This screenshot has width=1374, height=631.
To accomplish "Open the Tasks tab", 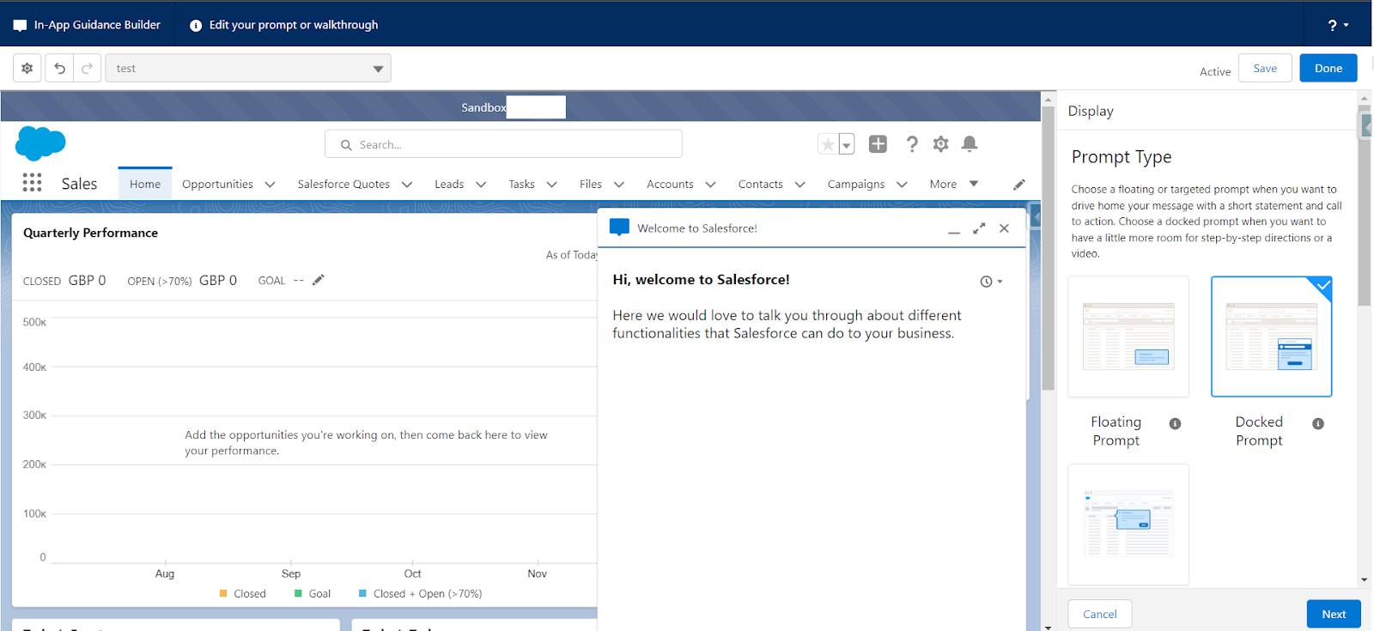I will (x=521, y=184).
